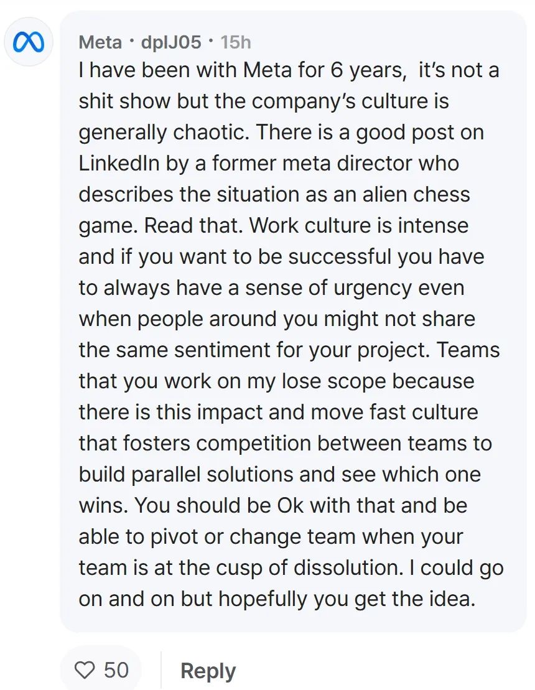Image resolution: width=535 pixels, height=690 pixels.
Task: Click the word LinkedIn in the comment
Action: point(119,163)
